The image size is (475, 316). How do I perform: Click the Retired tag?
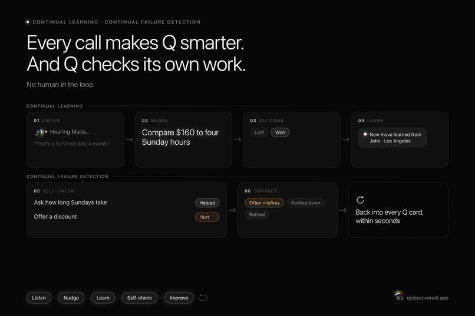pos(257,214)
